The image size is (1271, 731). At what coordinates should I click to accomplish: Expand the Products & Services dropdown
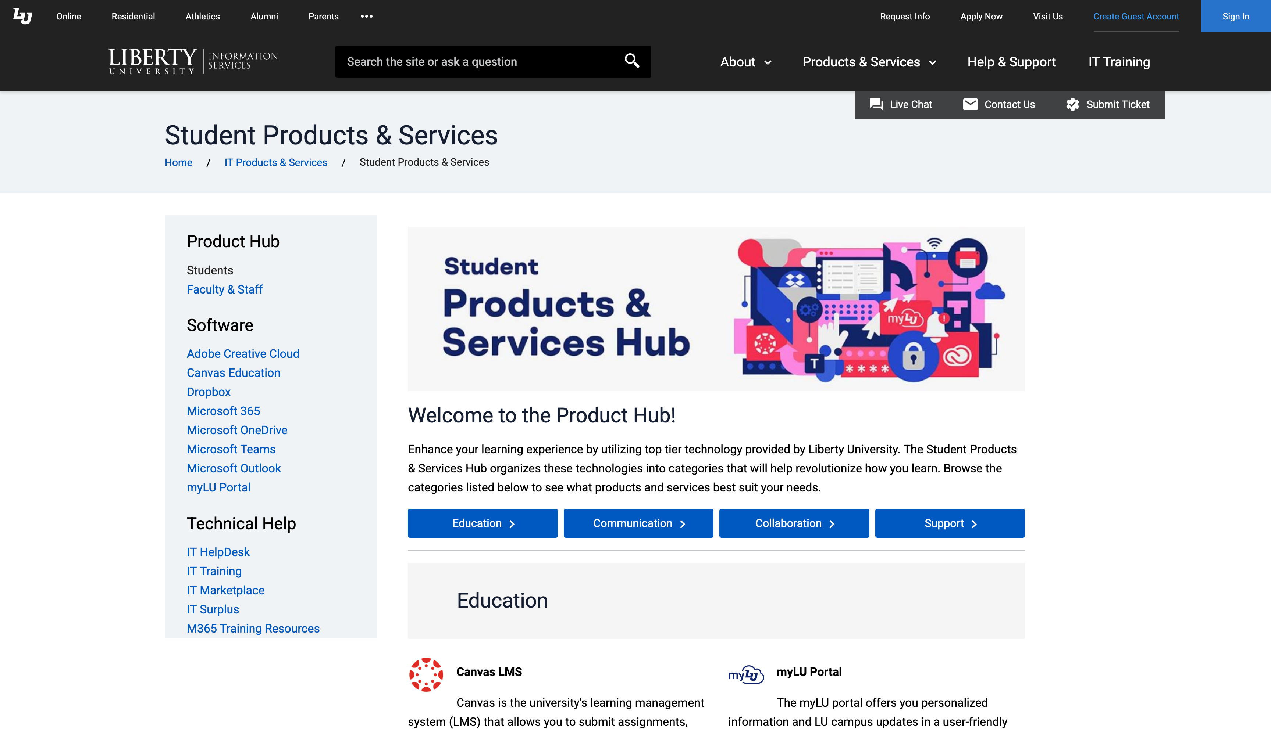(x=869, y=62)
